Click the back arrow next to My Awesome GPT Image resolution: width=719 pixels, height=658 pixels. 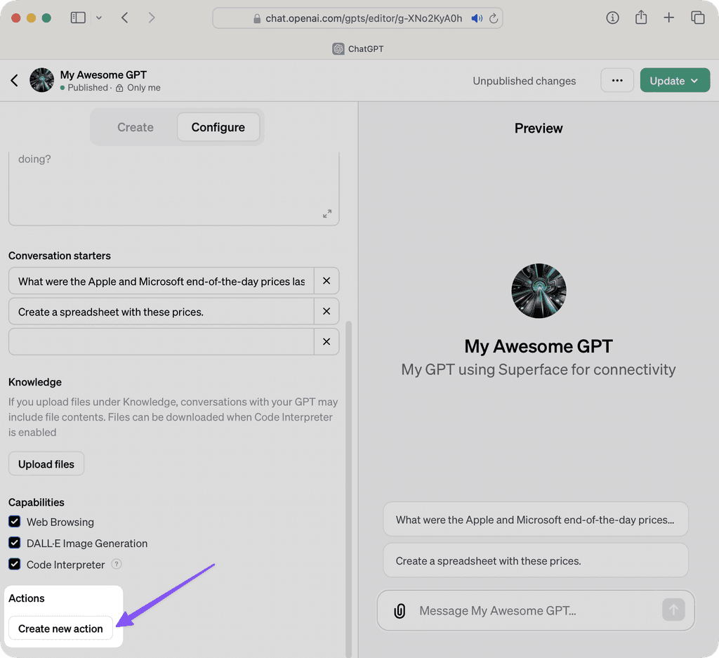coord(14,80)
